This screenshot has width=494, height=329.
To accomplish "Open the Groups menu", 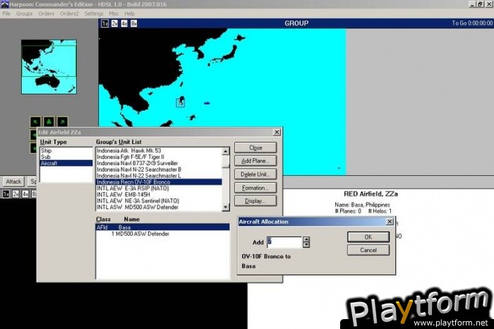I will tap(24, 13).
